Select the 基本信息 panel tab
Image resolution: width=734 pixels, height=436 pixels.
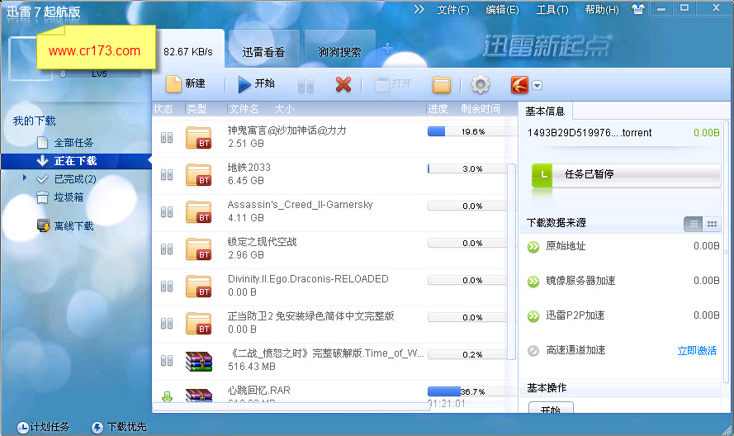[x=546, y=111]
